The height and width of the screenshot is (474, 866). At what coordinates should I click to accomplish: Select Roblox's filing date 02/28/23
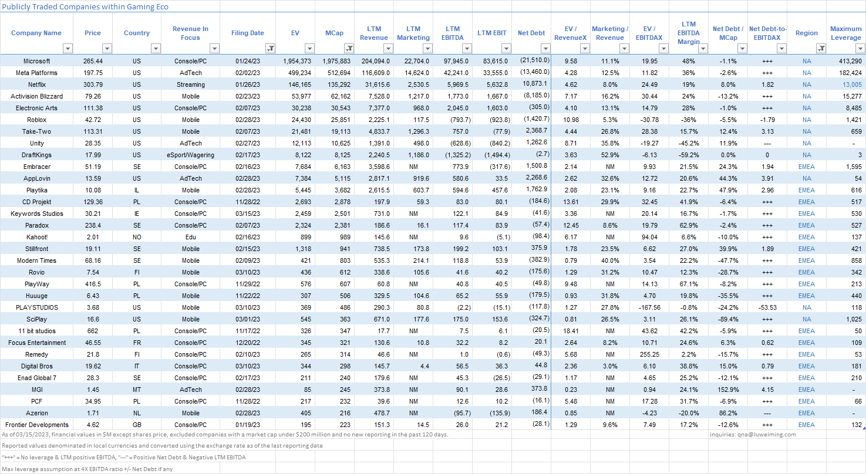248,120
